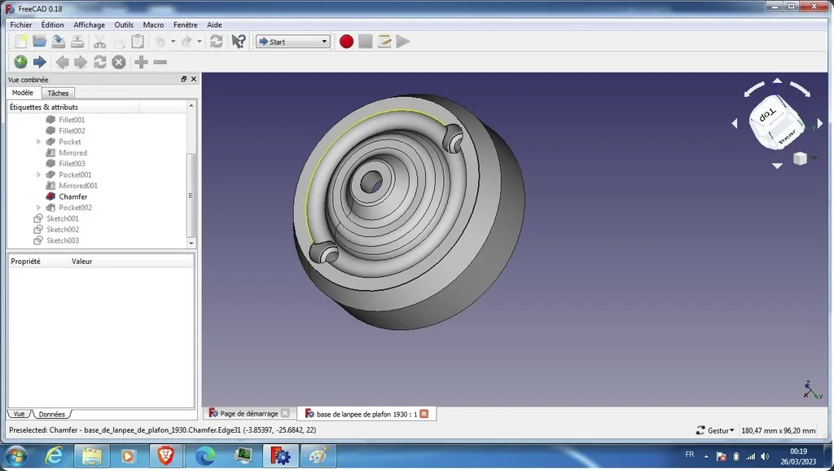Image resolution: width=834 pixels, height=471 pixels.
Task: Open the Macro menu
Action: point(153,24)
